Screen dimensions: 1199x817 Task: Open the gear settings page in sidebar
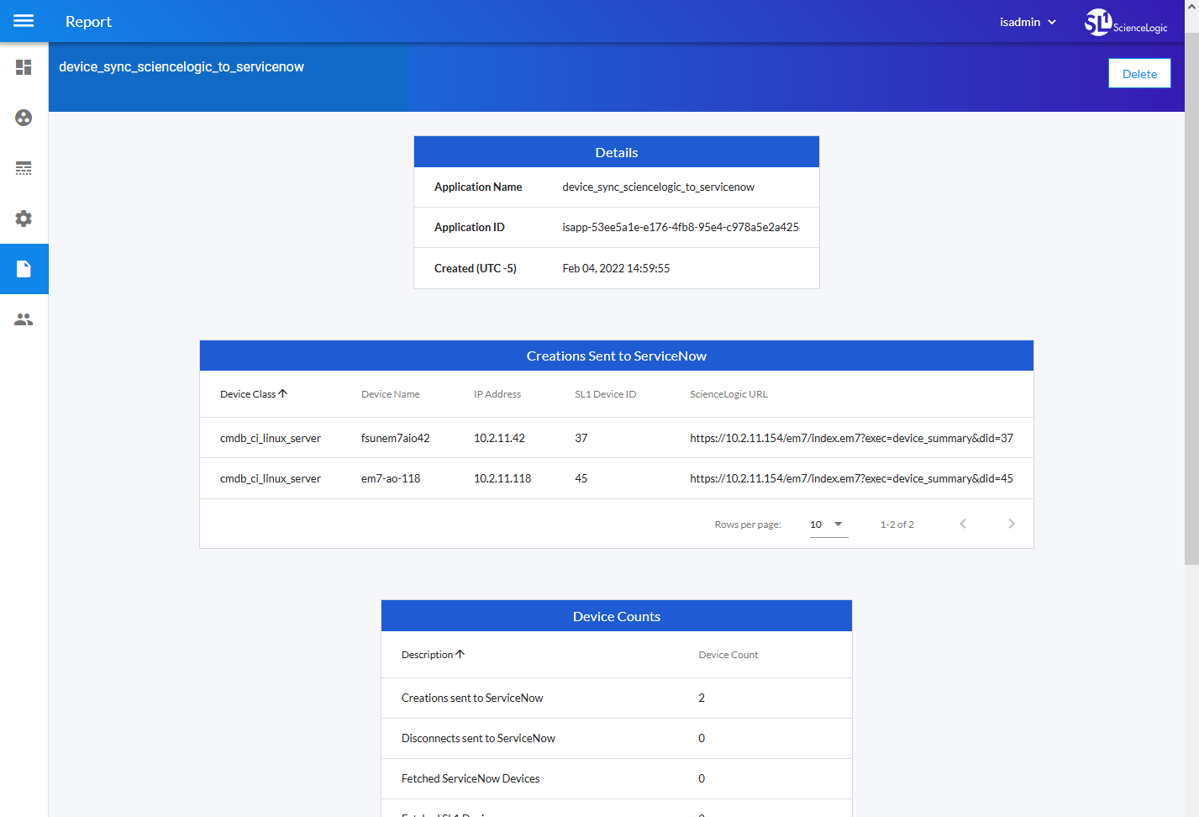pyautogui.click(x=24, y=219)
